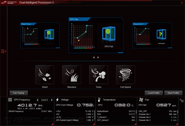Expand the Voltage panel corner triangle

pyautogui.click(x=94, y=124)
